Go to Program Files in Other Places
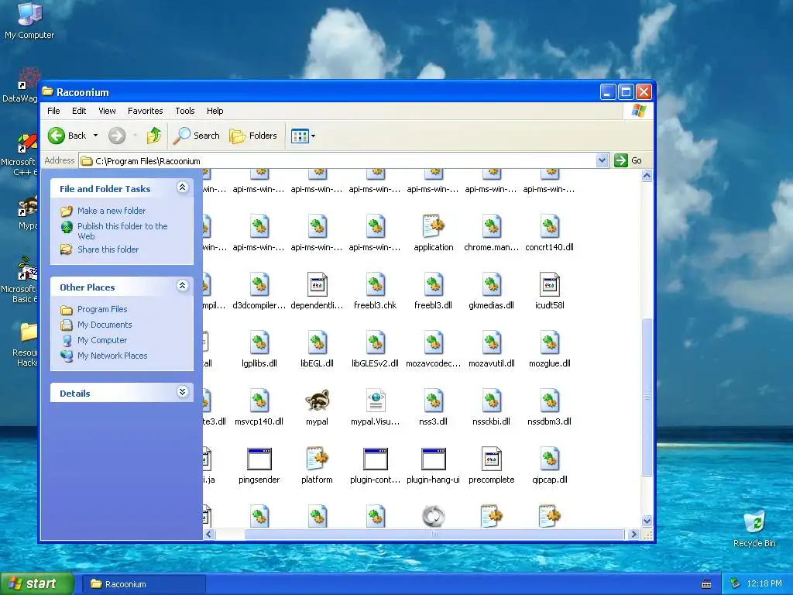 [x=102, y=309]
